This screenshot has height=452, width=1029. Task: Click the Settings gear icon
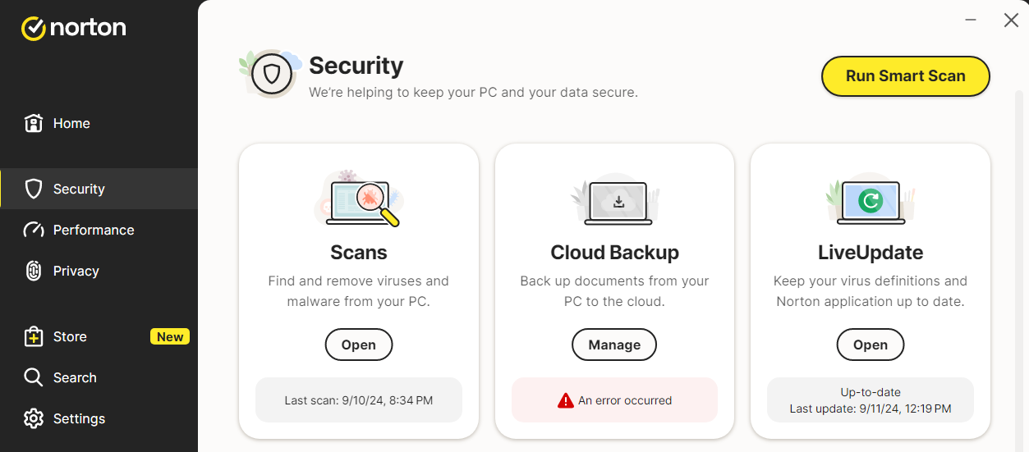pyautogui.click(x=34, y=418)
